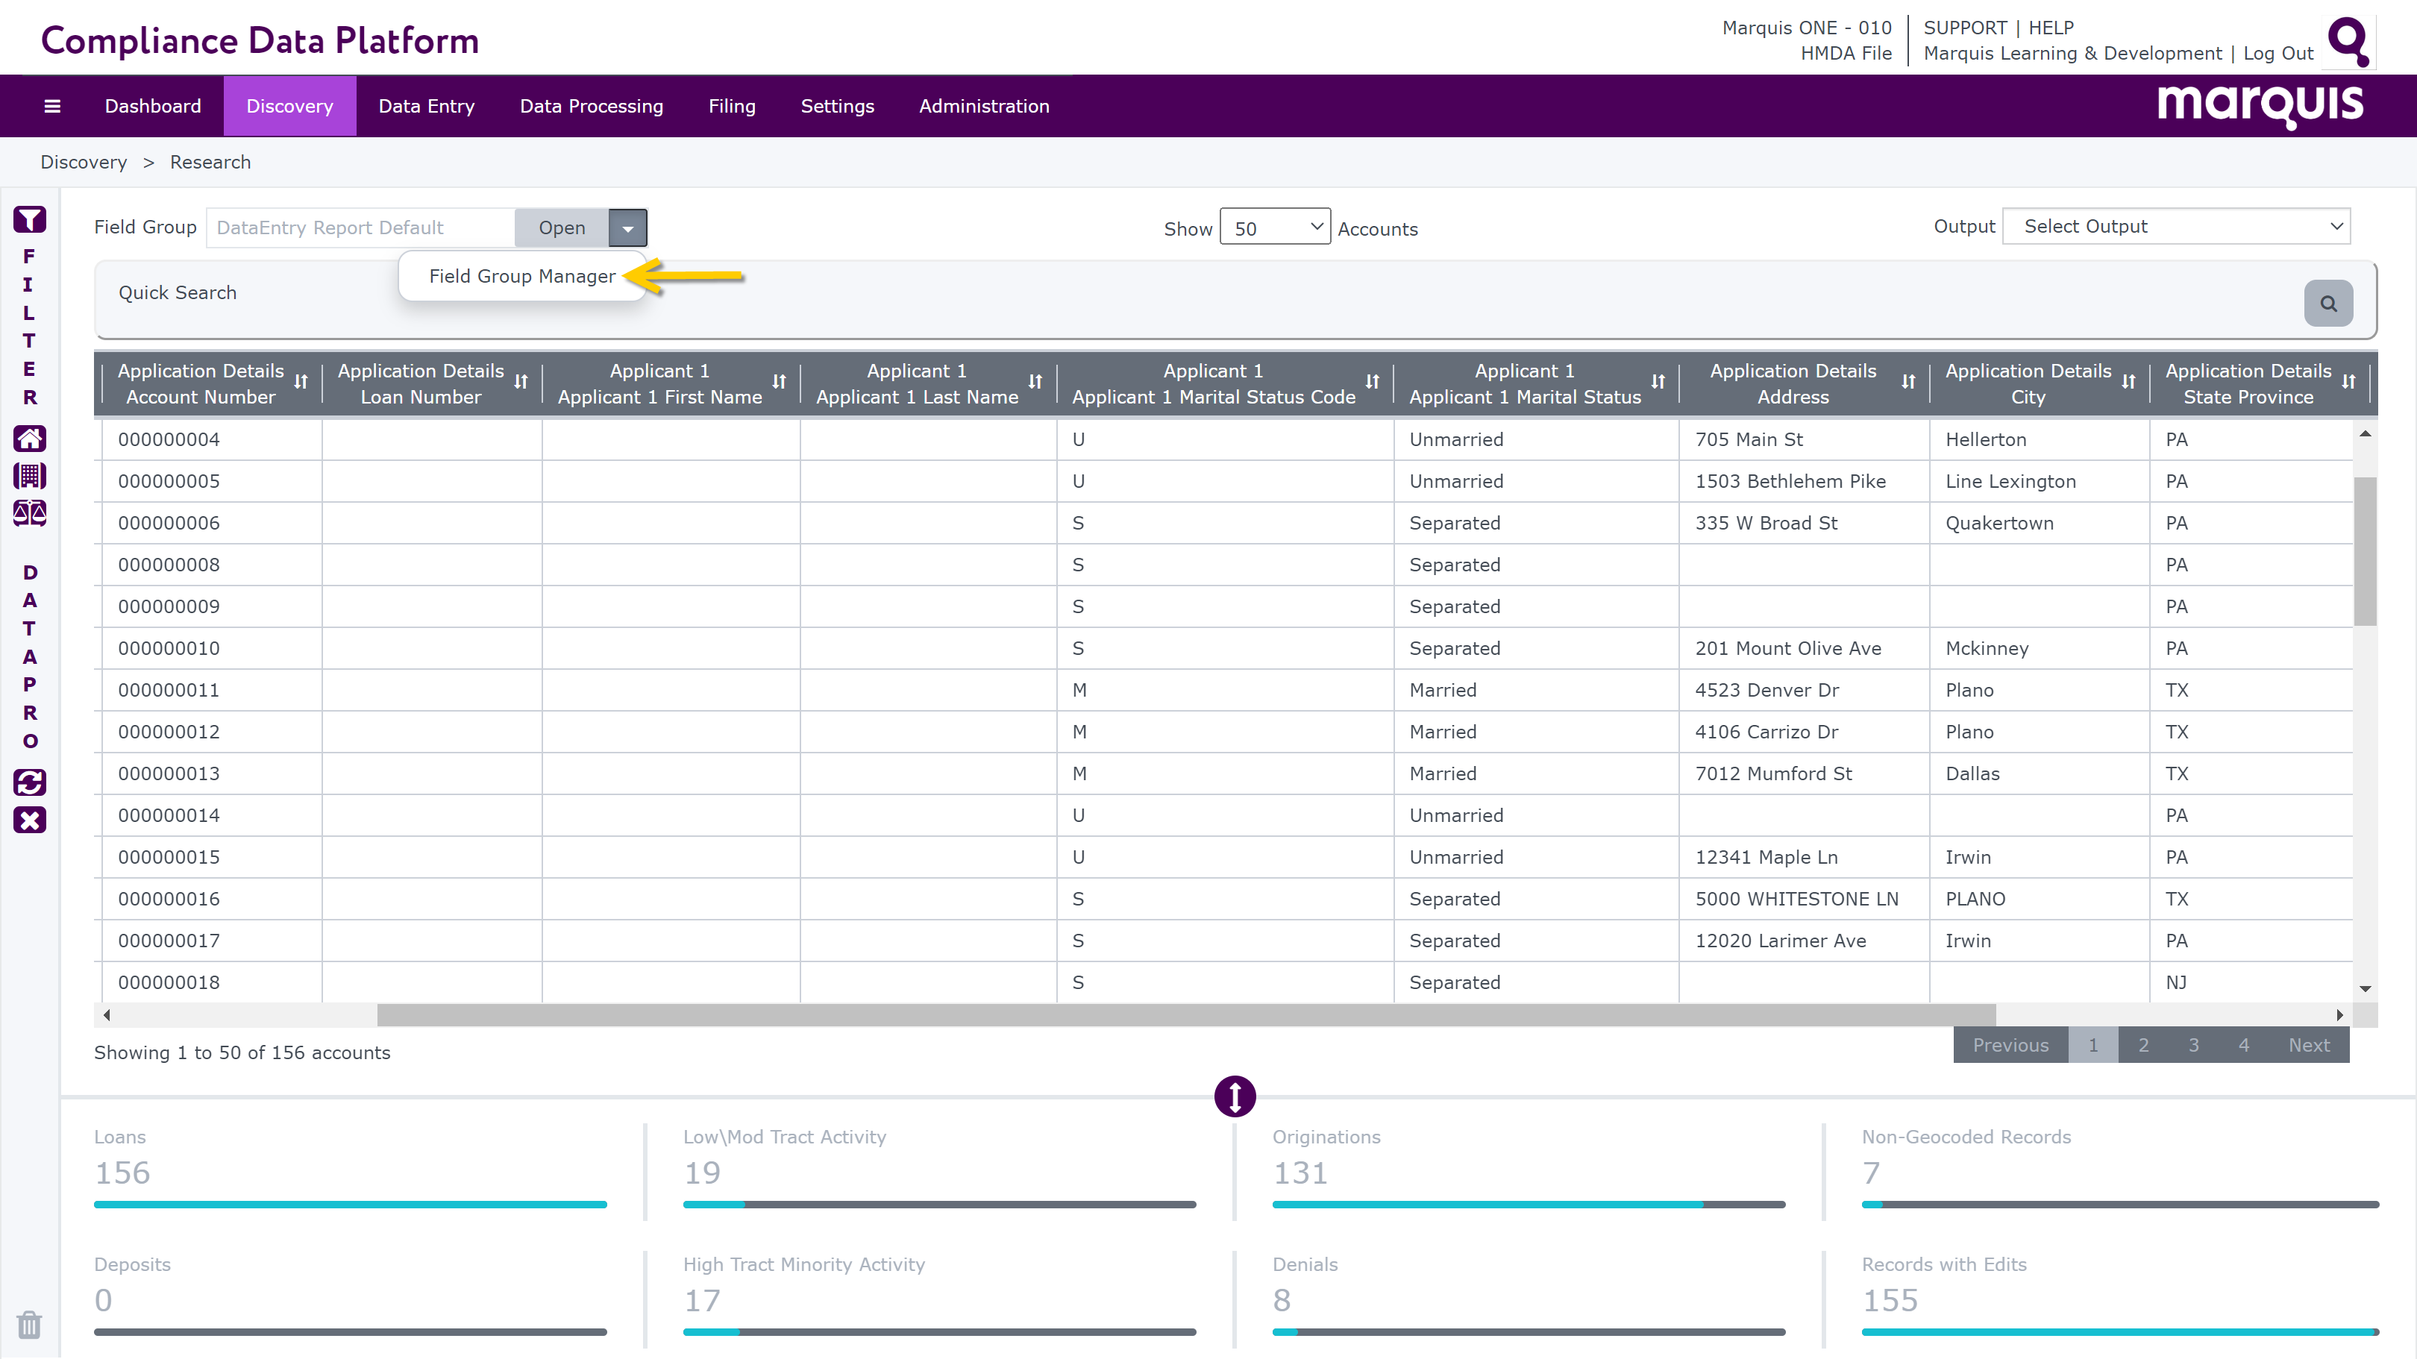Image resolution: width=2417 pixels, height=1359 pixels.
Task: Open the hamburger menu icon
Action: pyautogui.click(x=52, y=106)
